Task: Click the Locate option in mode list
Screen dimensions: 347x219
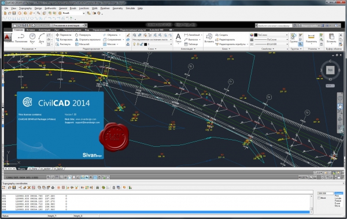Action: coord(338,198)
